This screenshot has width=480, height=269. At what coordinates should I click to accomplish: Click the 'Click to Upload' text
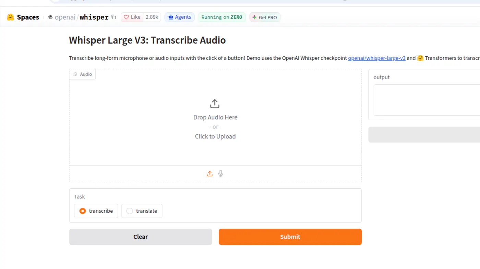point(215,136)
